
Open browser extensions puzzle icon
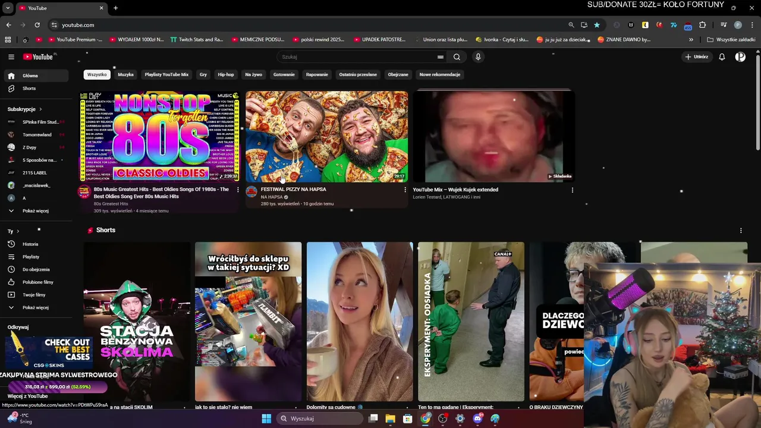tap(702, 25)
